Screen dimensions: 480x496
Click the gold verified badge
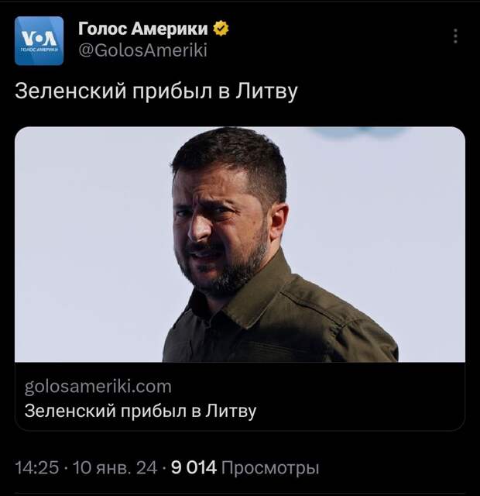coord(221,29)
